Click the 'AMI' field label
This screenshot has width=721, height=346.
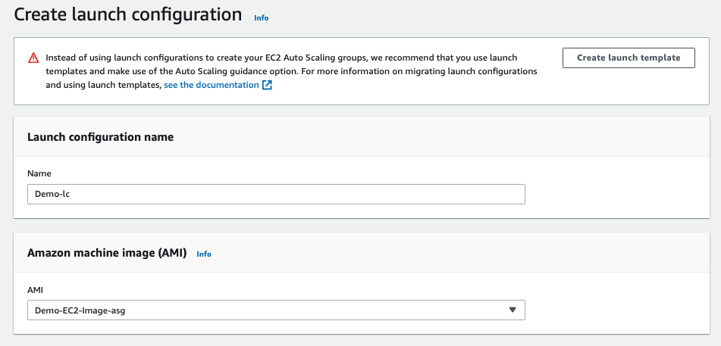pos(35,290)
